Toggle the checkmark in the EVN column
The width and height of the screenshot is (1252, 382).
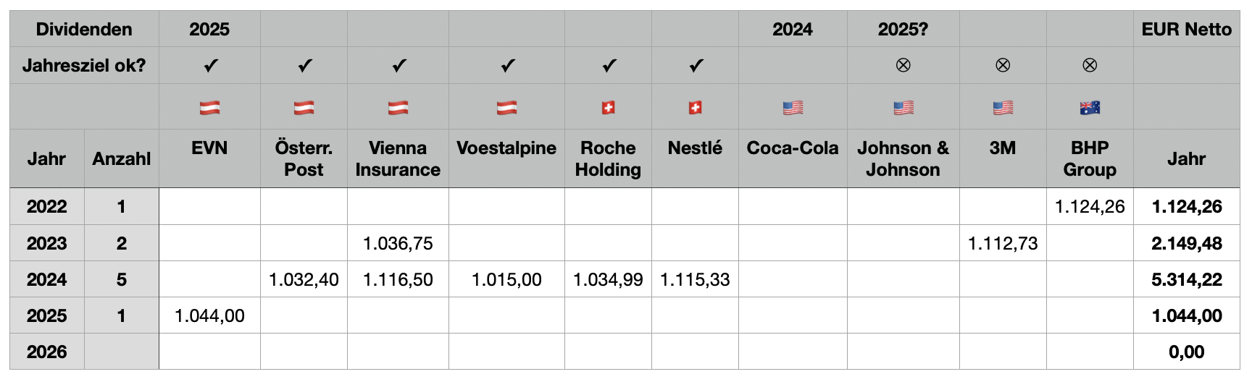210,66
